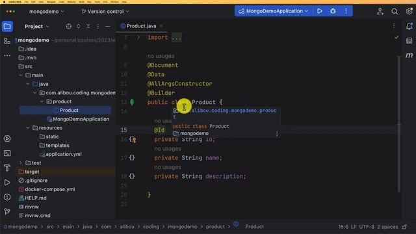Close the Product.java tab
The height and width of the screenshot is (234, 416).
pyautogui.click(x=161, y=26)
